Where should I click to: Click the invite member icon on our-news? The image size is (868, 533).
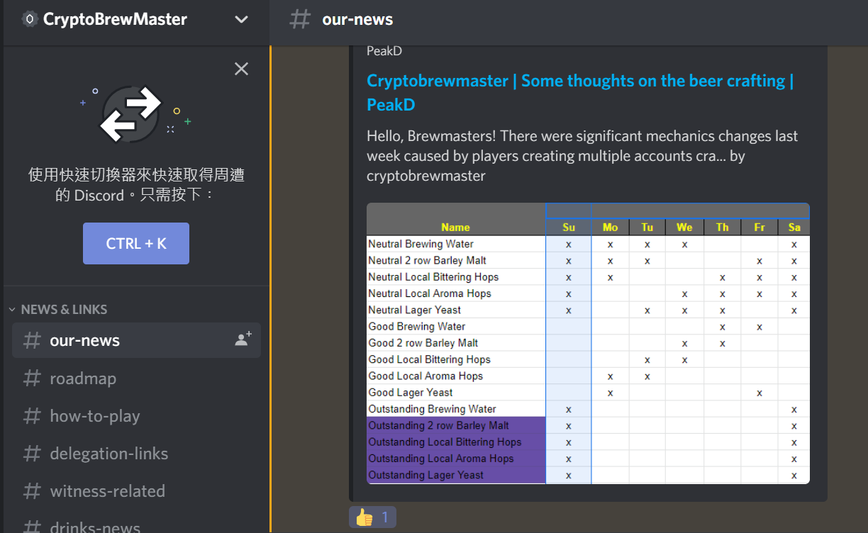[x=243, y=340]
